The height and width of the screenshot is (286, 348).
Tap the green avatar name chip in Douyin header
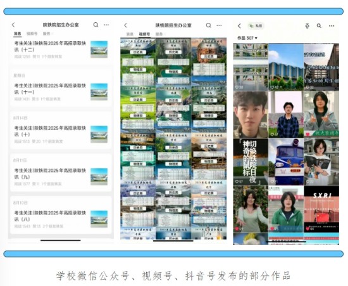click(x=256, y=26)
